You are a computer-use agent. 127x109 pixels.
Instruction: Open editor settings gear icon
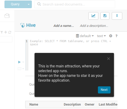111,36
